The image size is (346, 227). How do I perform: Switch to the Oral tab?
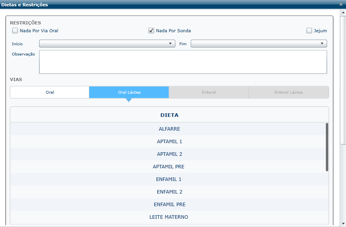50,92
